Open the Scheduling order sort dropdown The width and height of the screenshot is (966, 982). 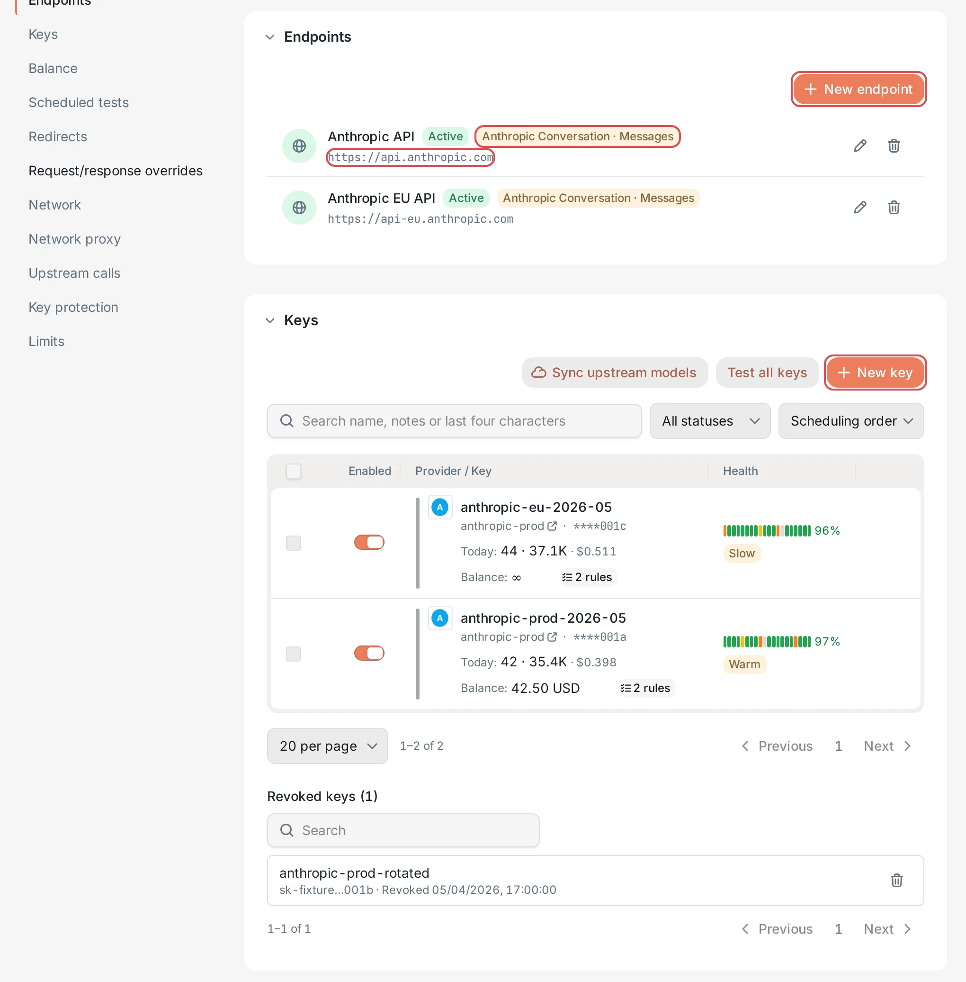(x=851, y=420)
